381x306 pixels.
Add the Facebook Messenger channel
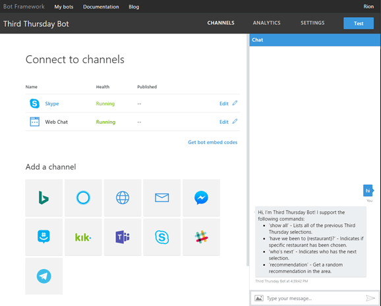pyautogui.click(x=201, y=198)
